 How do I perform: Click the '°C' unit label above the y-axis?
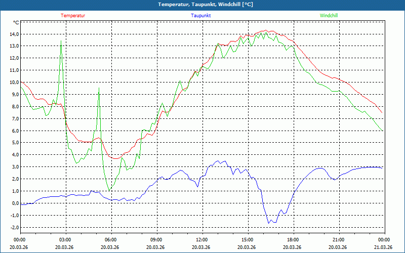click(x=16, y=23)
